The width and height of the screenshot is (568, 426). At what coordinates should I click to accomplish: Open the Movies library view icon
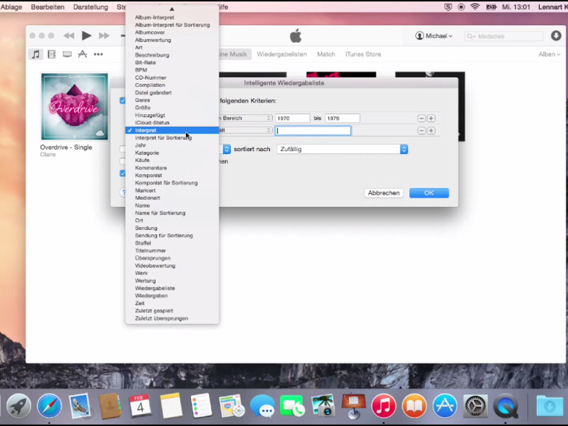click(x=52, y=55)
